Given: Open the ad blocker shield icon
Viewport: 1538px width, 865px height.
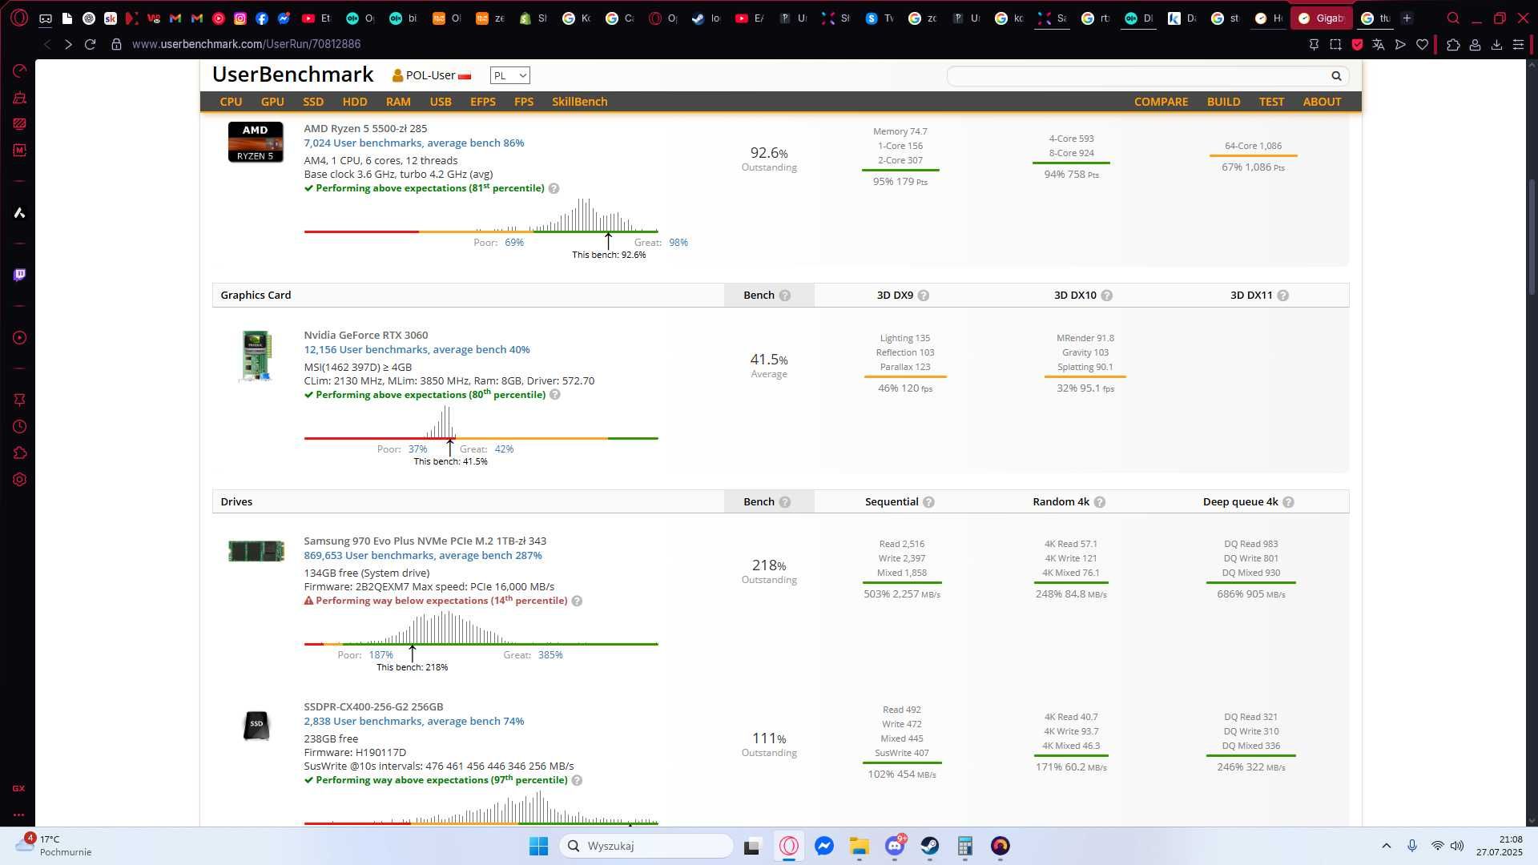Looking at the screenshot, I should pos(1357,45).
